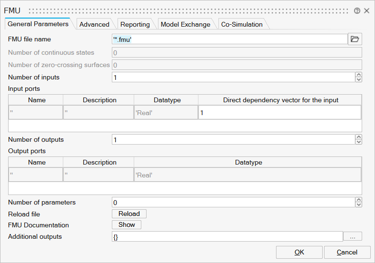375x263 pixels.
Task: Decrease the Number of inputs value
Action: pos(359,79)
